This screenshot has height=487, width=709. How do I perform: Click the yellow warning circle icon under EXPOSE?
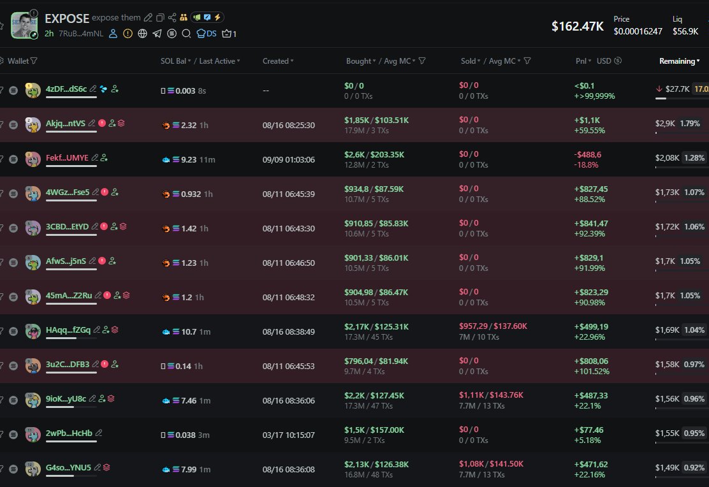click(128, 33)
